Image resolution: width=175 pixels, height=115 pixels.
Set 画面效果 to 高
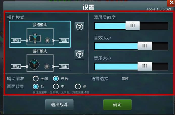coord(78,87)
